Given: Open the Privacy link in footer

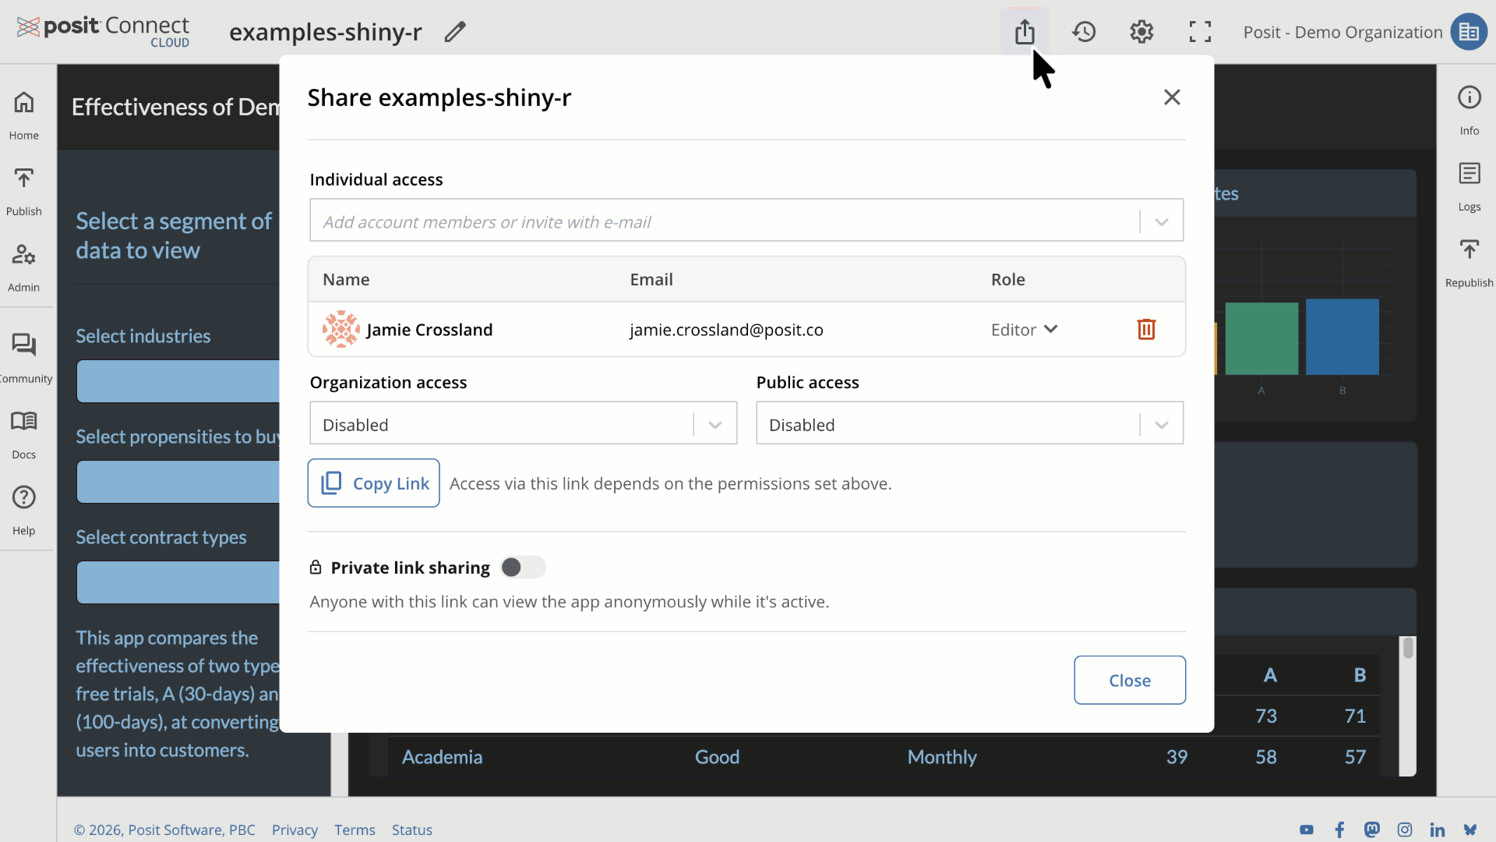Looking at the screenshot, I should coord(295,830).
